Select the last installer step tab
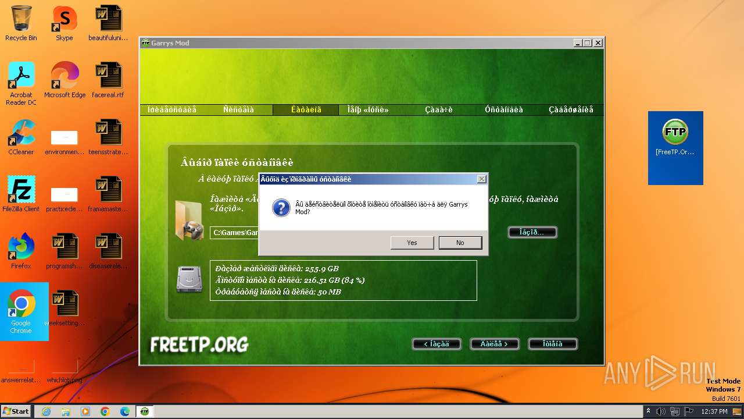The height and width of the screenshot is (419, 744). pos(571,109)
